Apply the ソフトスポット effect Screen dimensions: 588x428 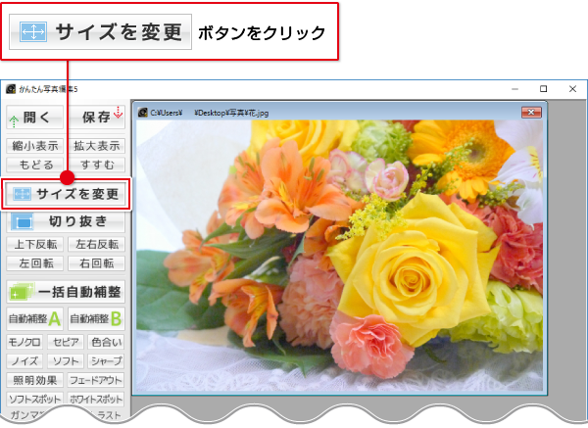click(x=34, y=400)
